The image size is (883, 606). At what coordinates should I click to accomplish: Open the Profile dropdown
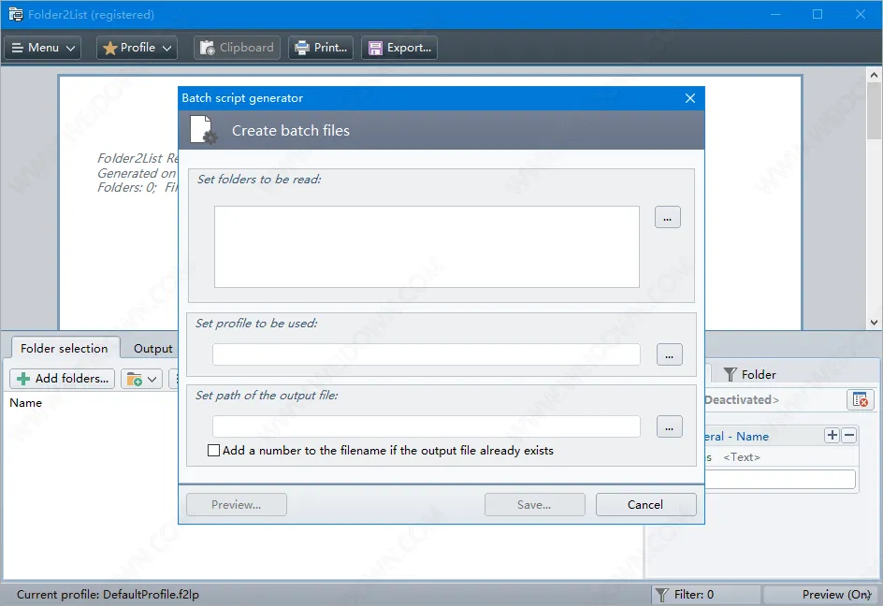137,48
